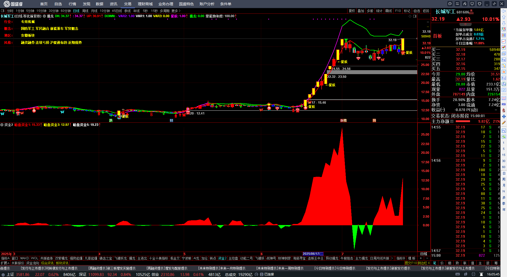507x277 pixels.
Task: Click the keyboard icon in status bar
Action: [x=458, y=274]
